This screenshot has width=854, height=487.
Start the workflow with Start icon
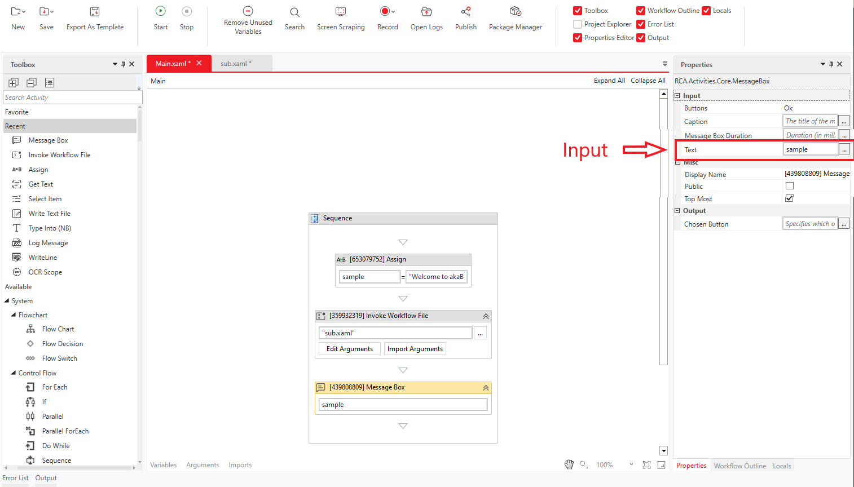click(161, 11)
